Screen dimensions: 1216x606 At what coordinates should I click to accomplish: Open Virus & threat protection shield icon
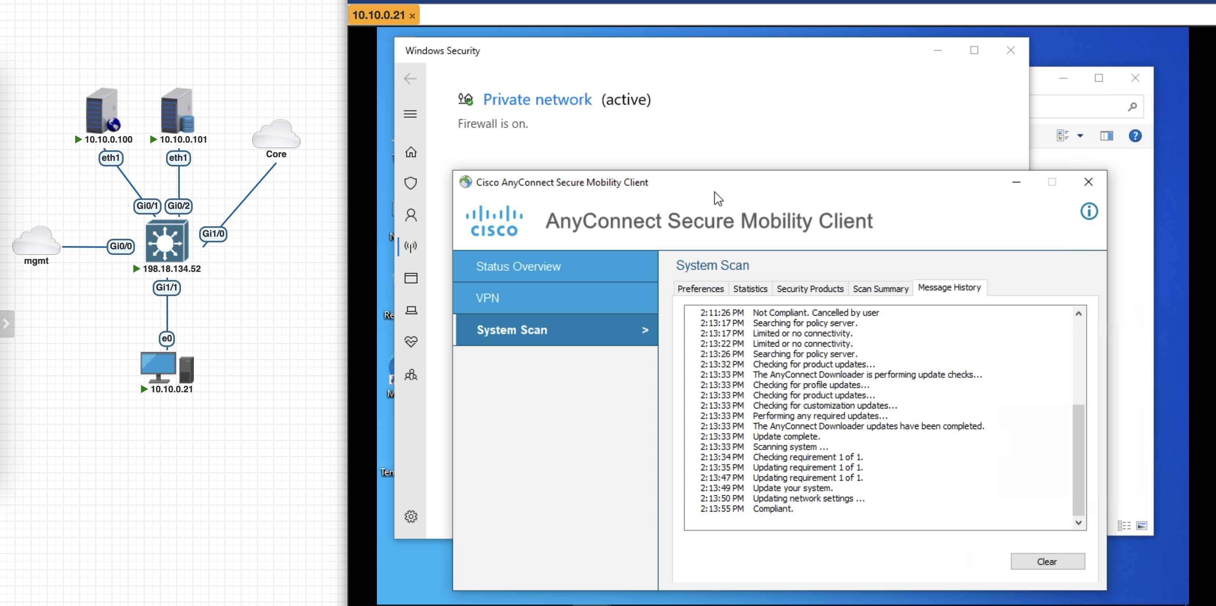411,183
